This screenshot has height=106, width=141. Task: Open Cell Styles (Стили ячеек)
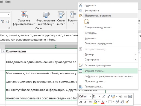coord(61,18)
